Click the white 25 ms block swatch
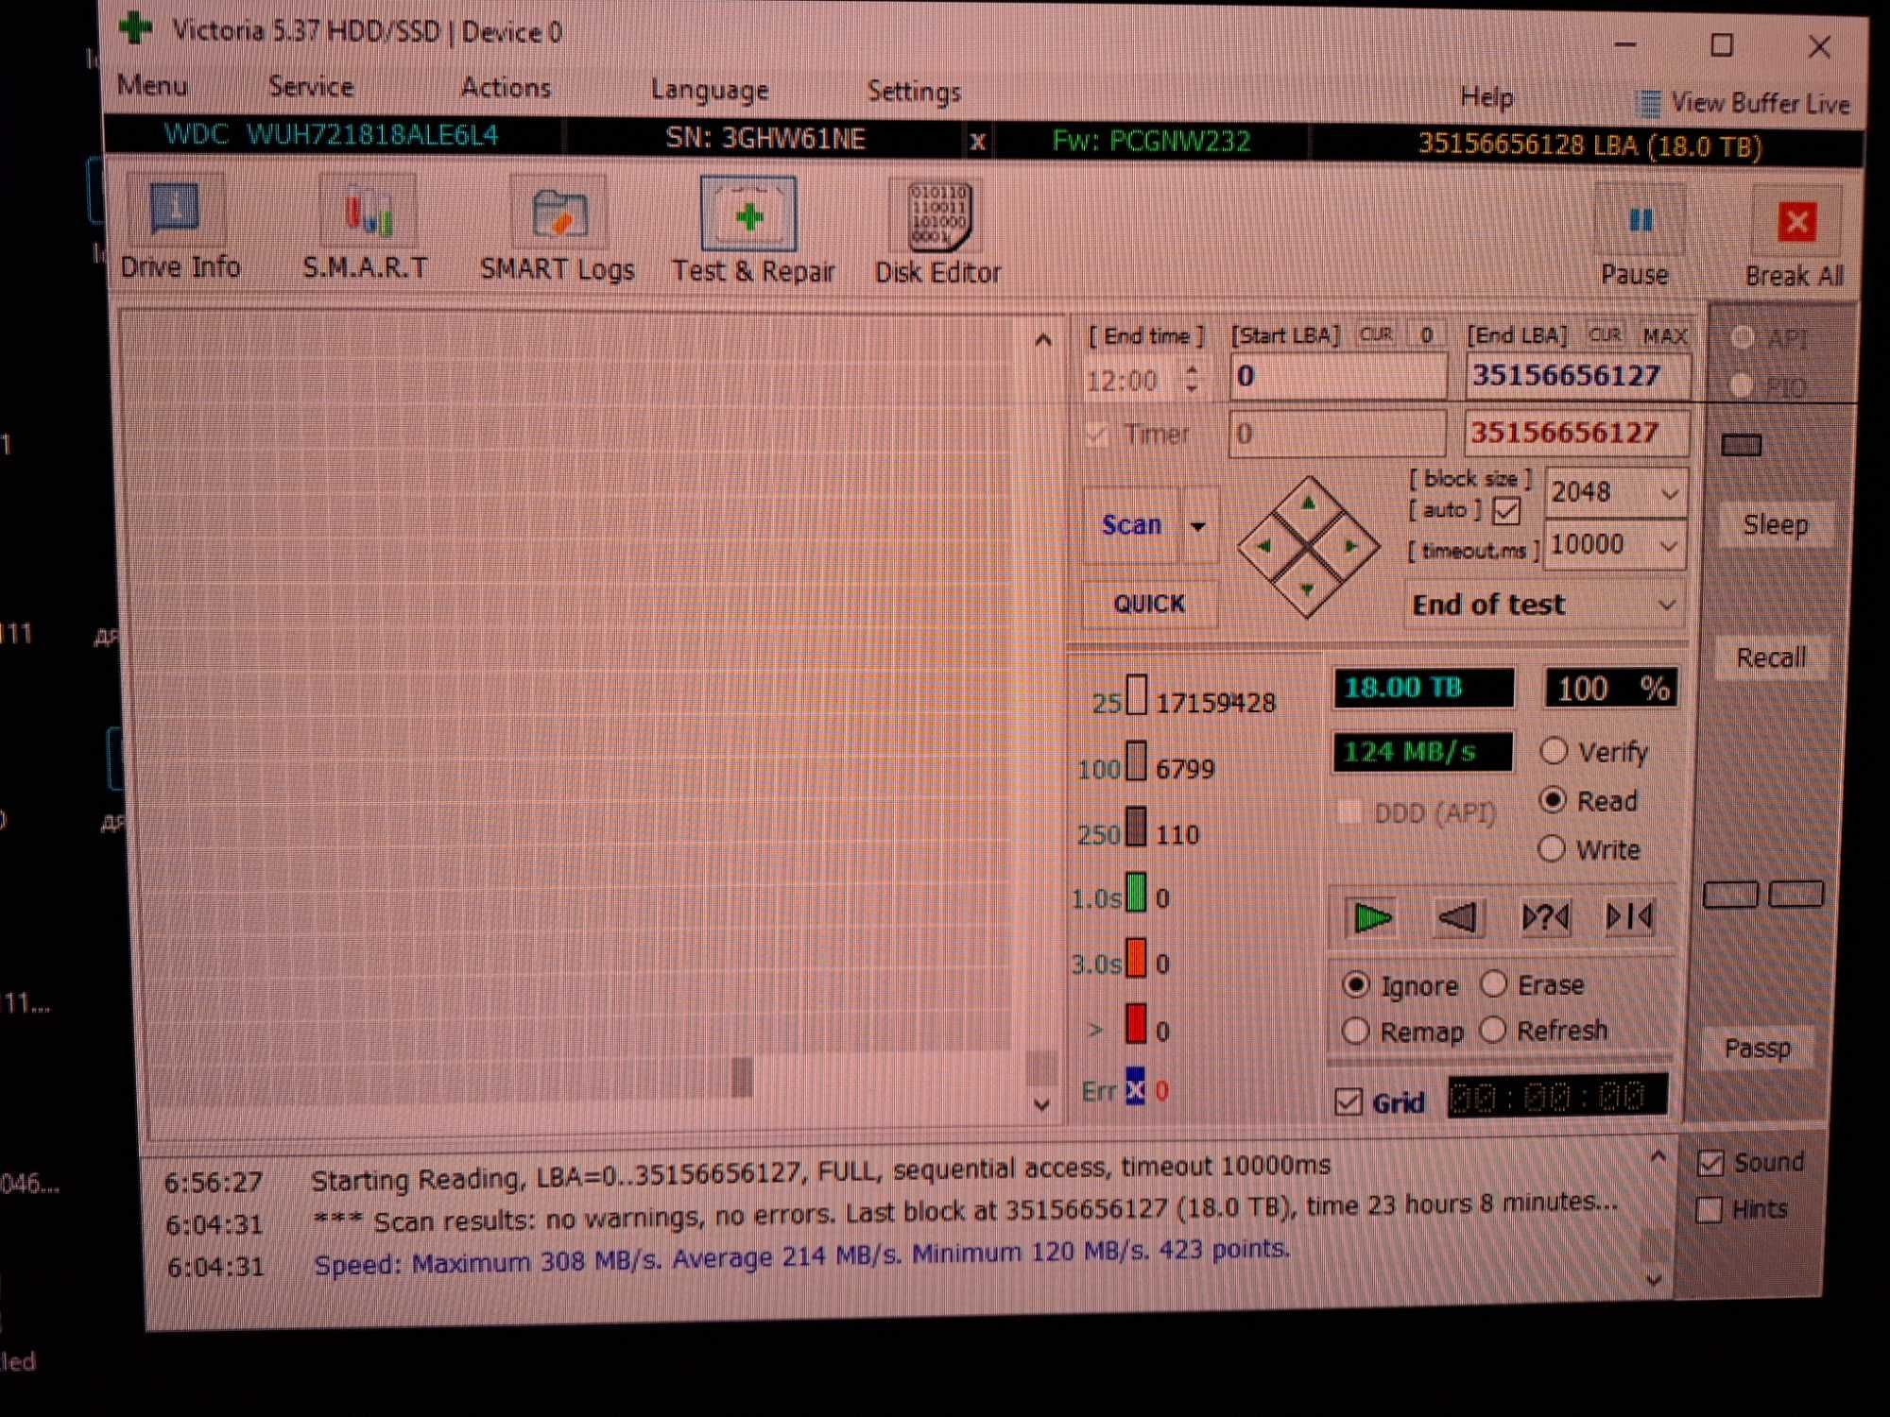The image size is (1890, 1417). click(x=1137, y=695)
